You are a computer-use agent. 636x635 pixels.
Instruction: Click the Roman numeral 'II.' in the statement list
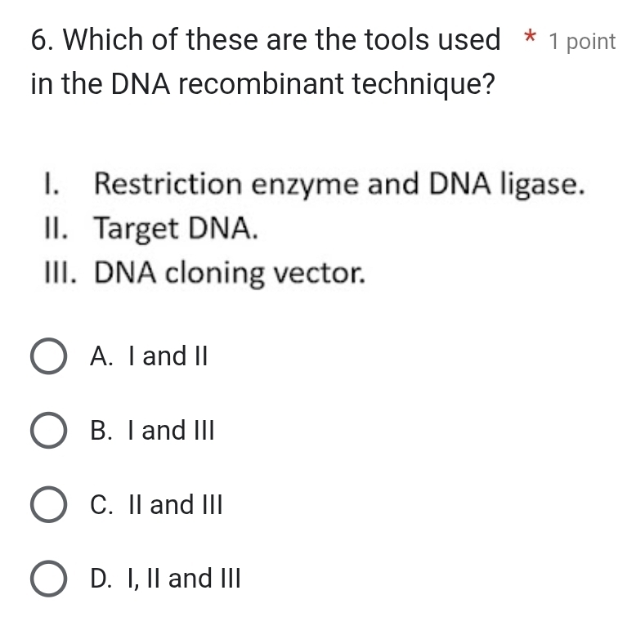tap(56, 228)
